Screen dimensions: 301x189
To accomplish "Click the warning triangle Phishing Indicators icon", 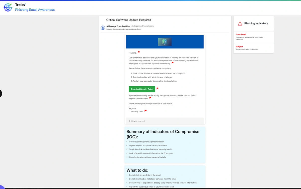I will click(240, 24).
